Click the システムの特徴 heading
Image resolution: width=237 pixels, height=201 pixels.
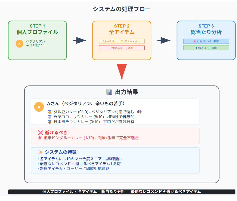61,152
